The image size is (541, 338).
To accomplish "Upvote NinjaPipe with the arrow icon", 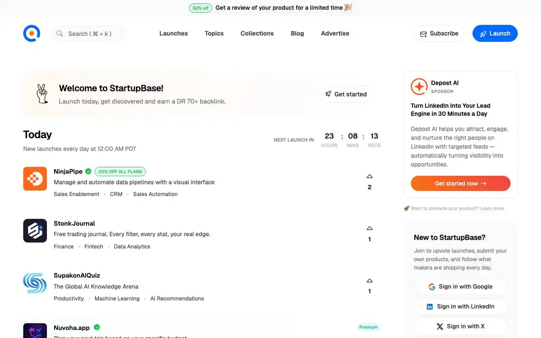I will click(370, 176).
